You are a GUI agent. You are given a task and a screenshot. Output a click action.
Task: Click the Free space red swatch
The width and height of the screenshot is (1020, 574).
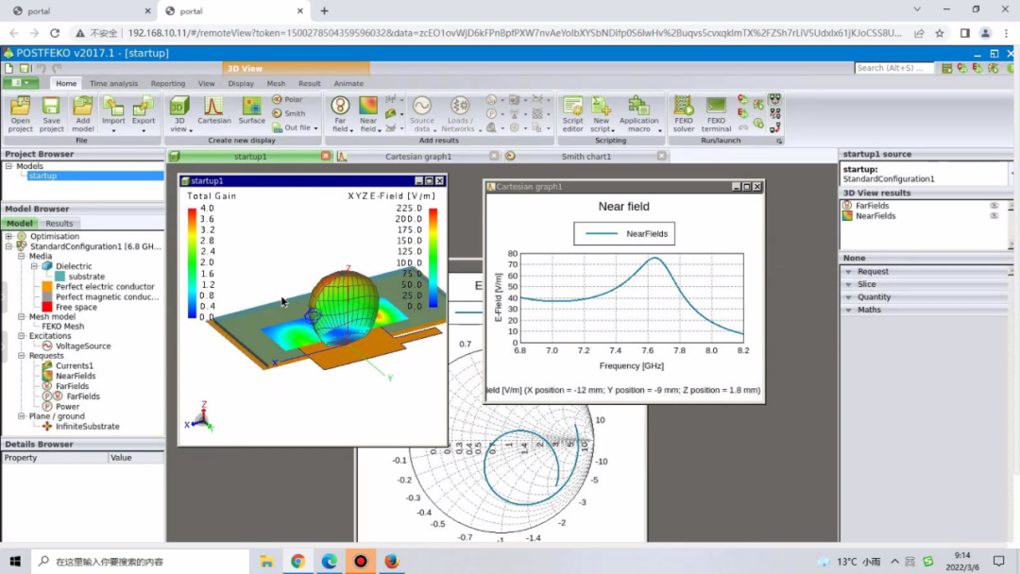(47, 307)
